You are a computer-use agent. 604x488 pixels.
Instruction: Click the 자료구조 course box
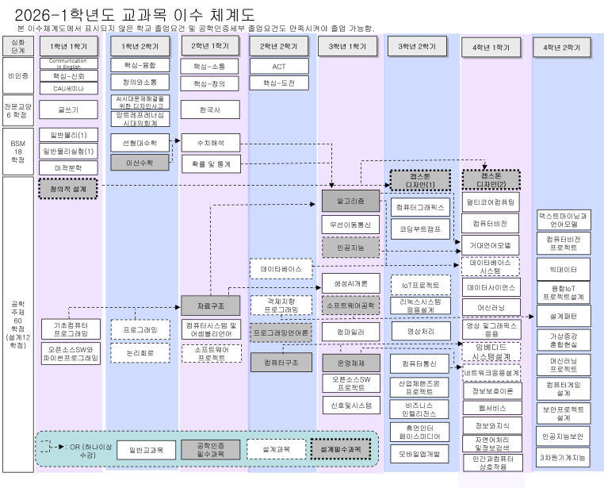pyautogui.click(x=210, y=305)
